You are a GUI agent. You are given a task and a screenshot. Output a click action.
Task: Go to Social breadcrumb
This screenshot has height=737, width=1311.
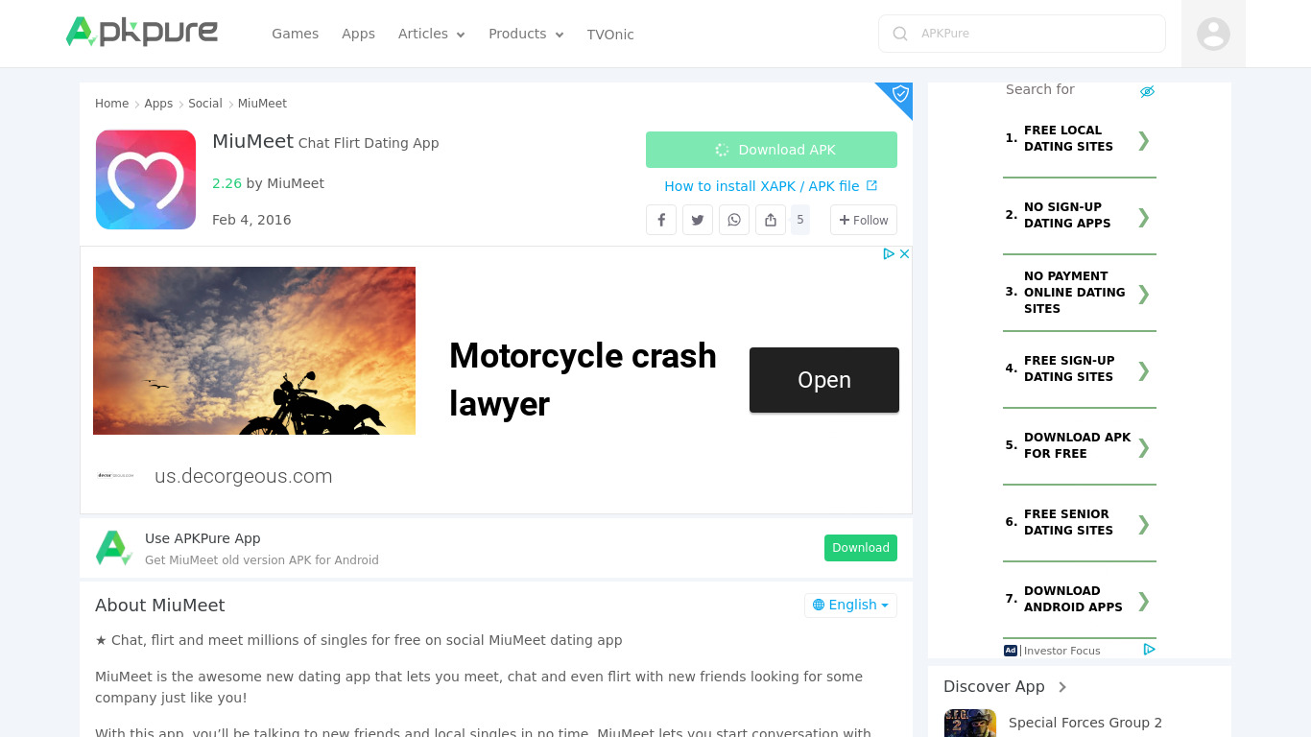coord(205,104)
